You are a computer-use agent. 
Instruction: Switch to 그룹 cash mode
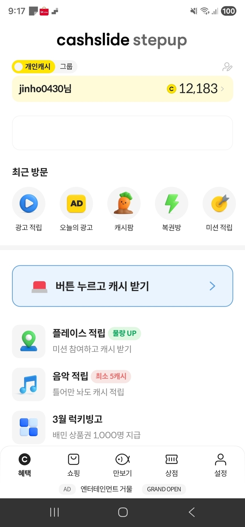click(66, 67)
